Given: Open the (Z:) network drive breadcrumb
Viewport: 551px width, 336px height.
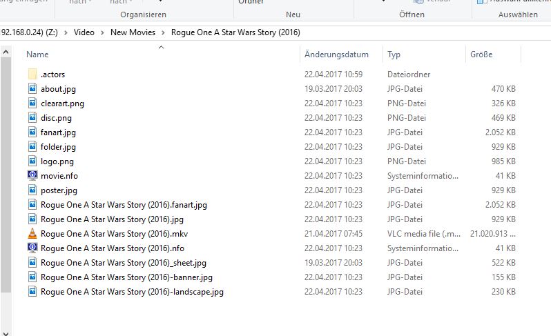Looking at the screenshot, I should [x=29, y=32].
